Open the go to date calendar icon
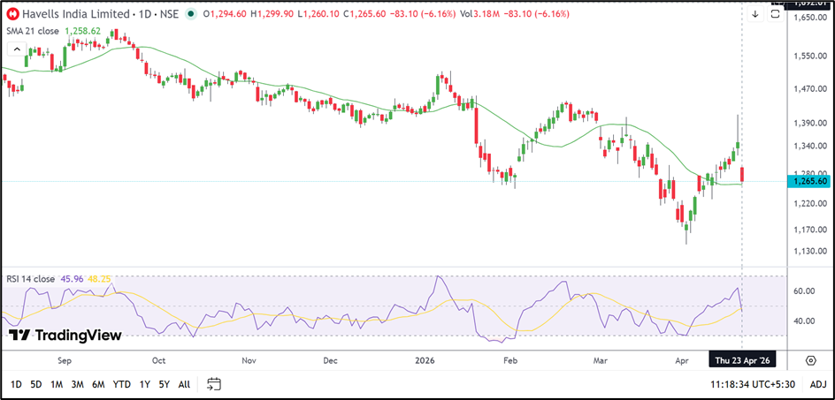The height and width of the screenshot is (400, 835). pyautogui.click(x=213, y=384)
